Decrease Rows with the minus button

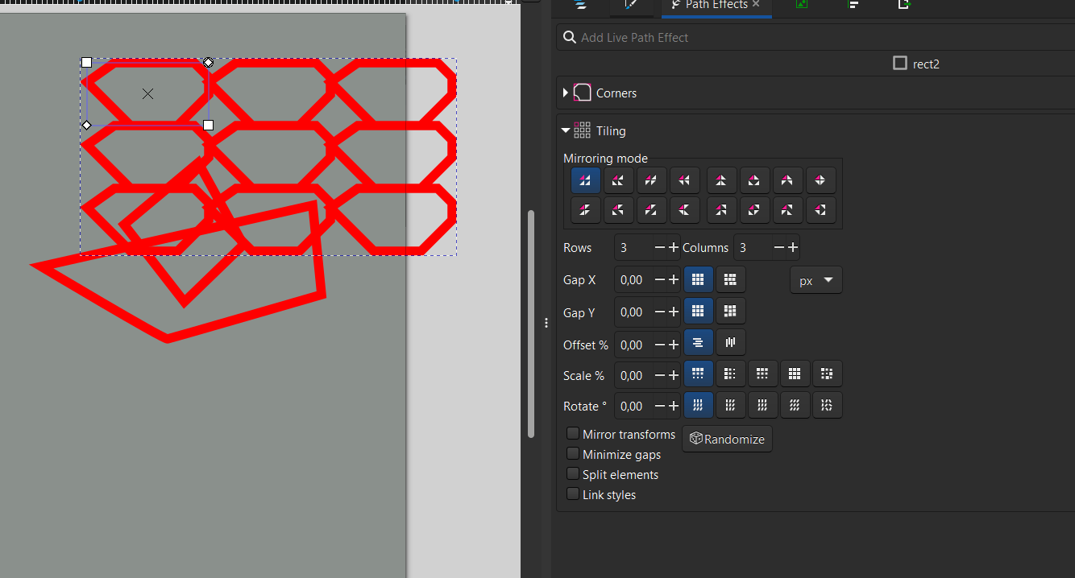[660, 248]
